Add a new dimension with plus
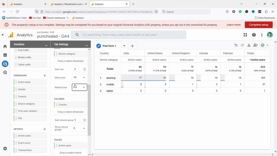This screenshot has height=156, width=277. (x=45, y=75)
